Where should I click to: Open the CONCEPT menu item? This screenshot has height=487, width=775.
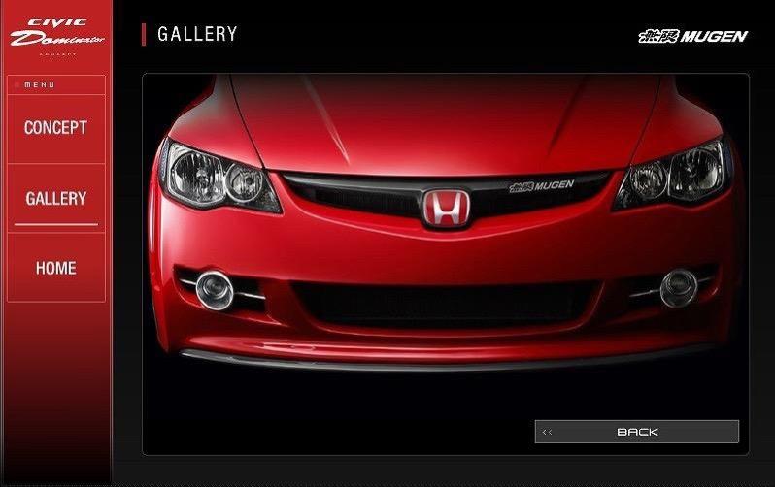tap(56, 128)
